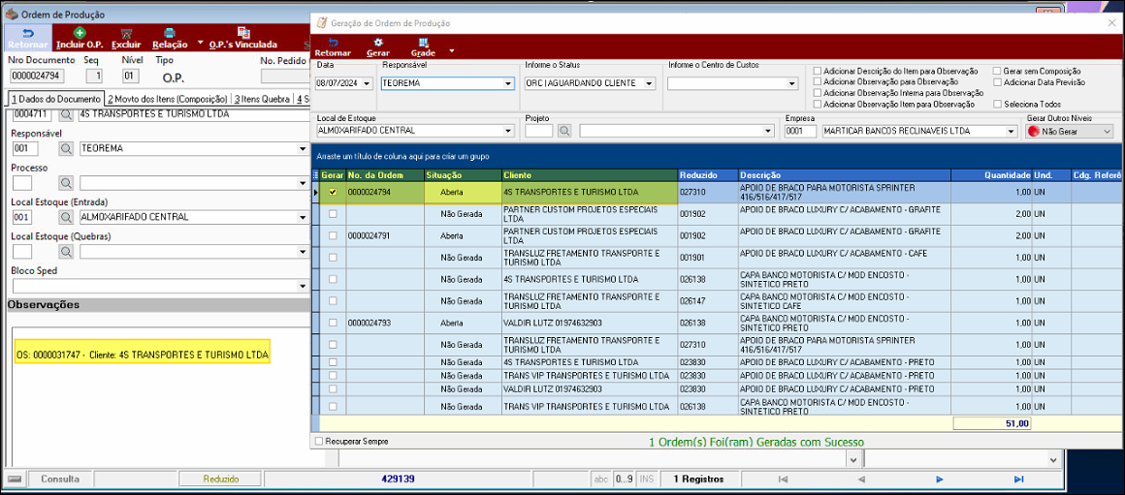
Task: Open the dropdown arrow next to Relação
Action: pyautogui.click(x=200, y=42)
